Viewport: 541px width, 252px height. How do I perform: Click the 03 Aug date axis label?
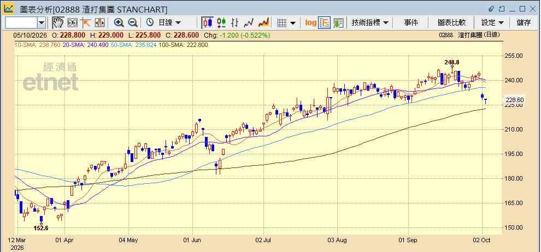point(337,240)
